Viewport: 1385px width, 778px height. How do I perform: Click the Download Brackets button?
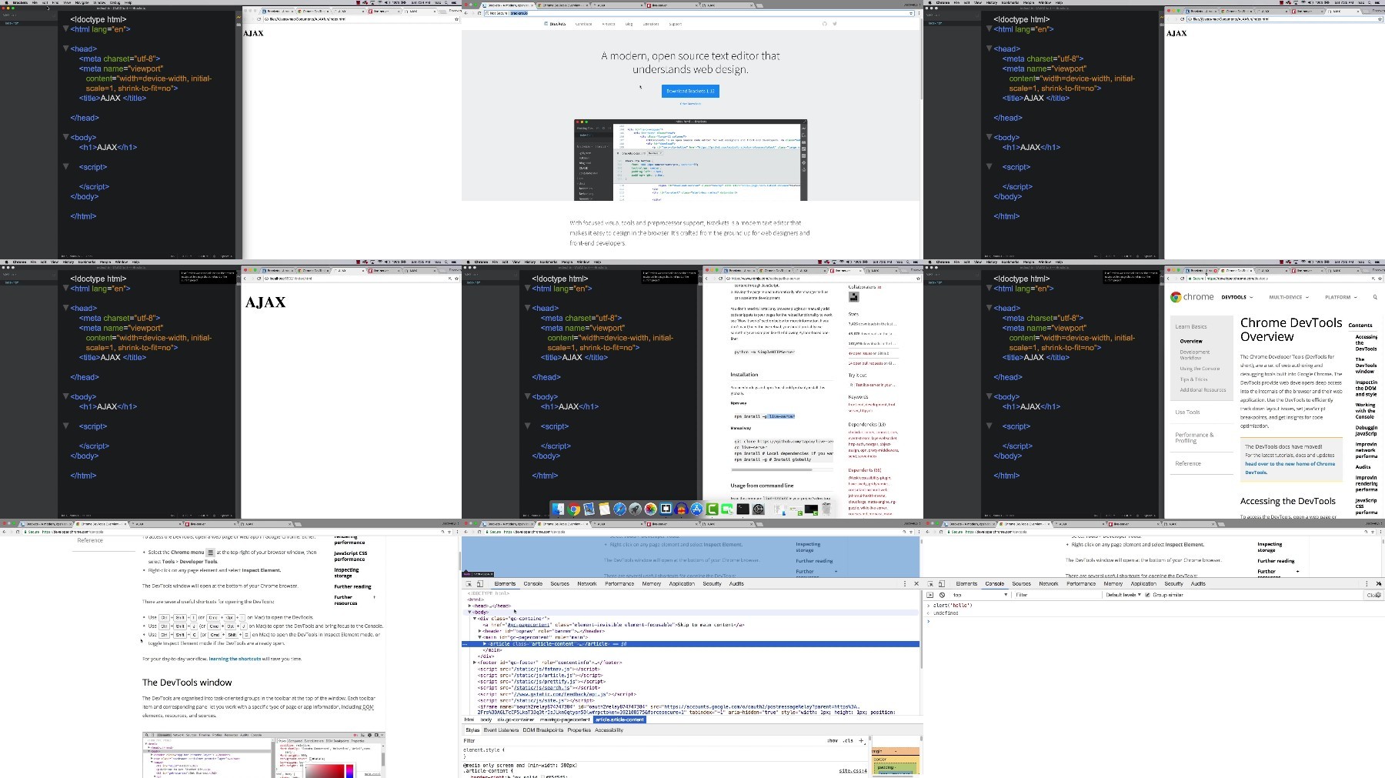pyautogui.click(x=690, y=91)
